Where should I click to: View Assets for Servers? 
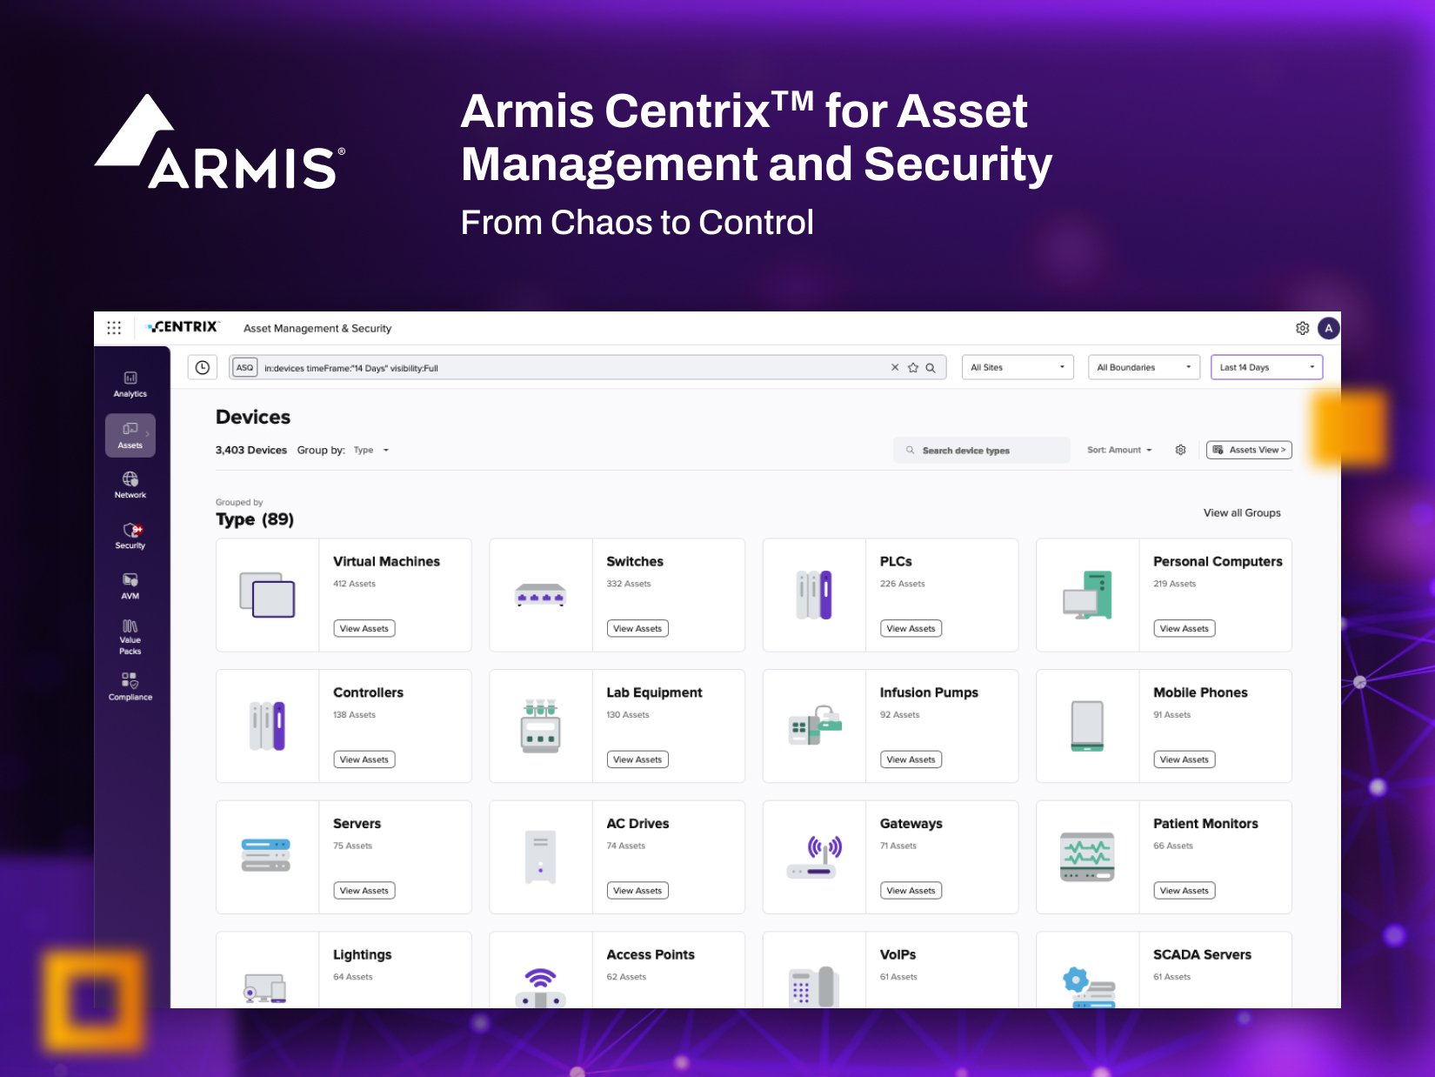[x=364, y=890]
